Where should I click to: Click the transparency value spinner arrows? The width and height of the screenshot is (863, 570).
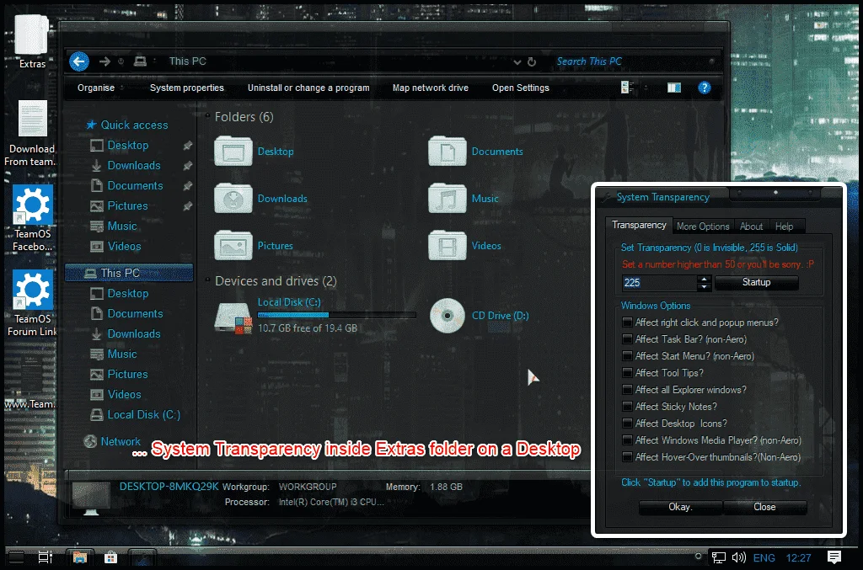pyautogui.click(x=704, y=283)
